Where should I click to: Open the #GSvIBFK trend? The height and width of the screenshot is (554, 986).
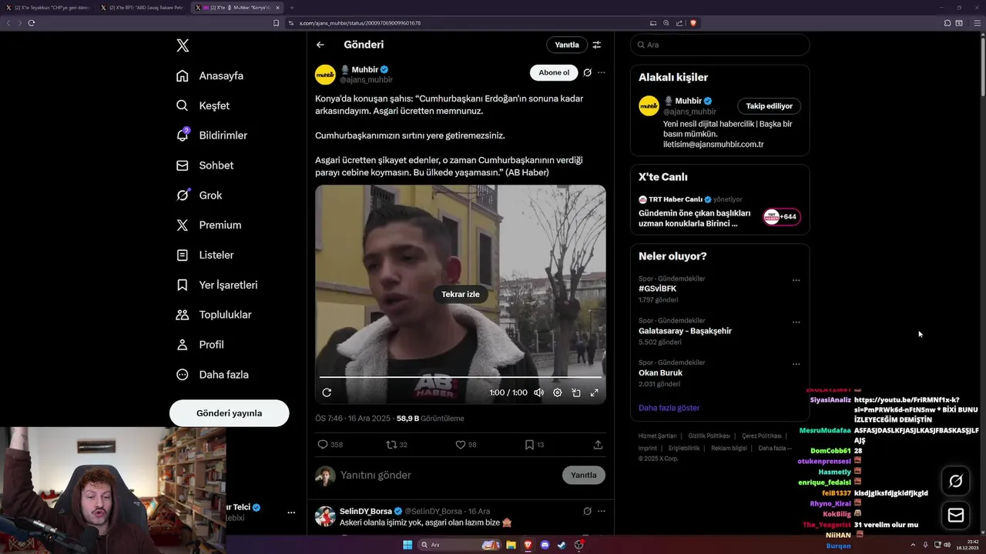click(657, 289)
